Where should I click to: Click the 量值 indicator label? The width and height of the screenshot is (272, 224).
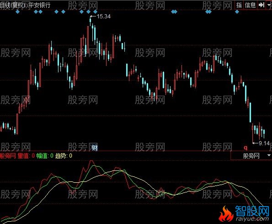[23, 156]
